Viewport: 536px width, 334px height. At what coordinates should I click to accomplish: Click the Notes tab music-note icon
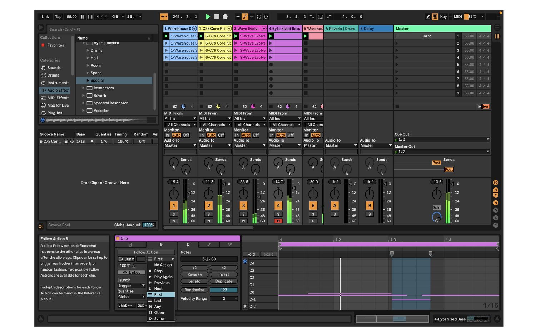(188, 245)
